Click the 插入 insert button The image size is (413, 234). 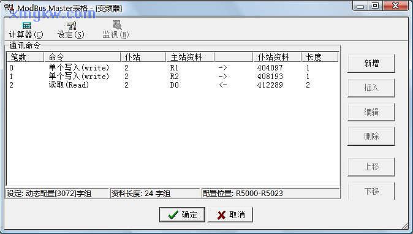click(371, 88)
